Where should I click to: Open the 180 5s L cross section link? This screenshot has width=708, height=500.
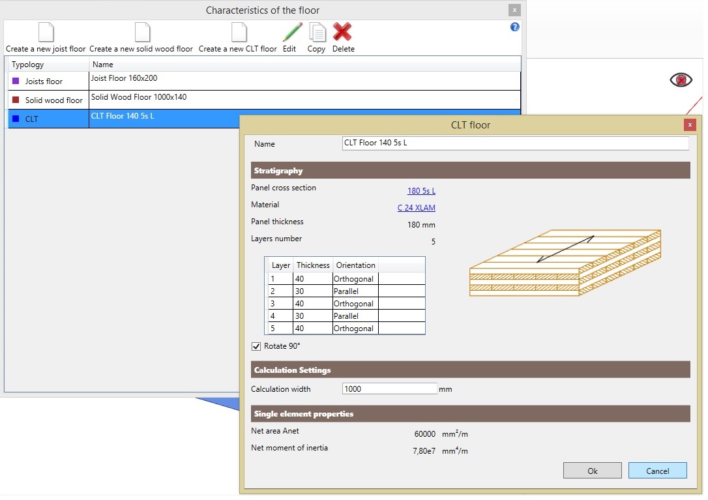[421, 190]
